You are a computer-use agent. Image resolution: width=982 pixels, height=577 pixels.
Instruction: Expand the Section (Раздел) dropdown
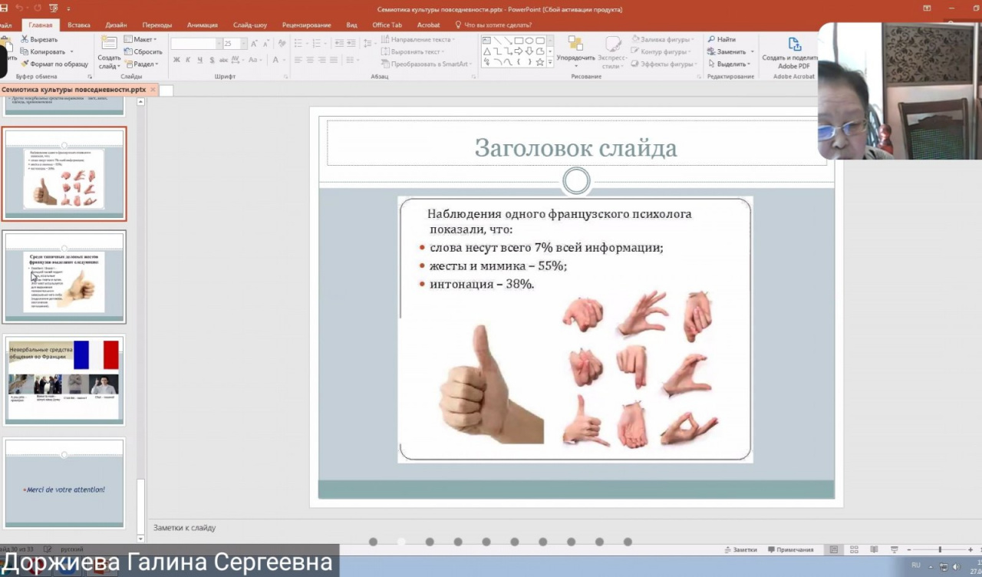tap(142, 64)
